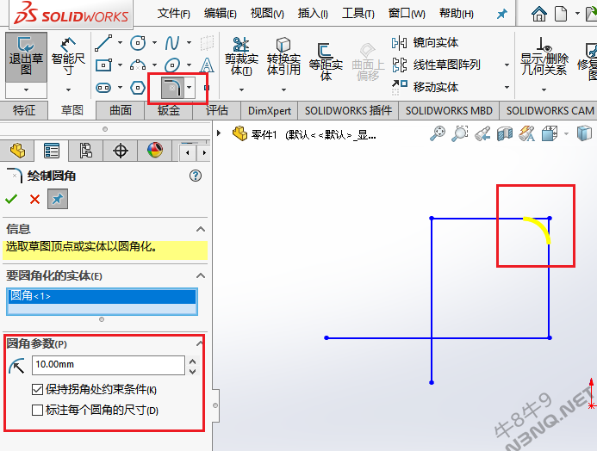Screen dimensions: 597x451
Task: Click the Home icon in title bar
Action: point(538,14)
